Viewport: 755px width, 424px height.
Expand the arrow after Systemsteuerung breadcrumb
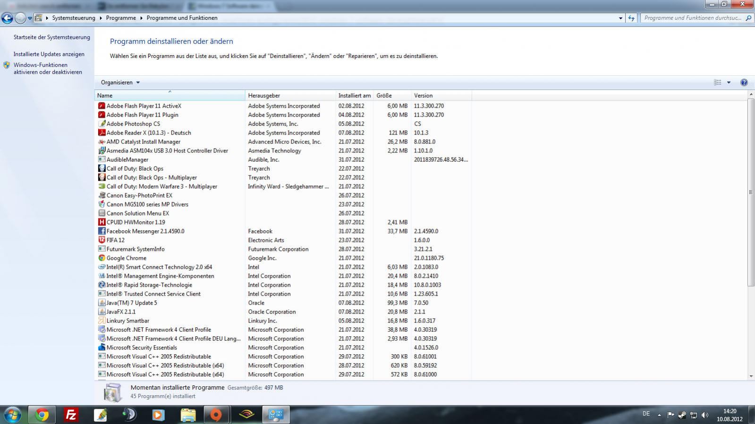coord(101,18)
